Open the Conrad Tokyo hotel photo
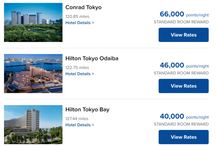This screenshot has height=146, width=216. (x=33, y=22)
